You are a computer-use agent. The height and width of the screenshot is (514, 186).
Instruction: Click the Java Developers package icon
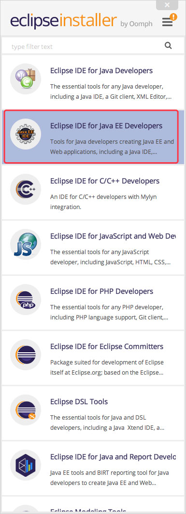(26, 79)
